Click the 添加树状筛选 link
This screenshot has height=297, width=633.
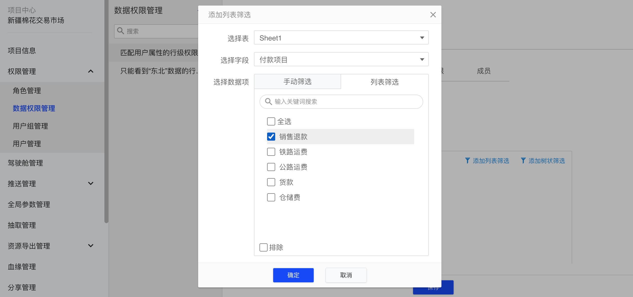coord(547,161)
